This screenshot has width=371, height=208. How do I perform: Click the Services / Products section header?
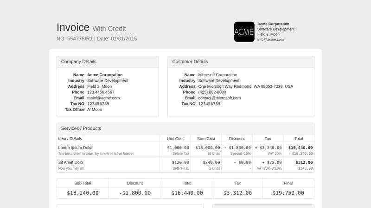click(185, 128)
